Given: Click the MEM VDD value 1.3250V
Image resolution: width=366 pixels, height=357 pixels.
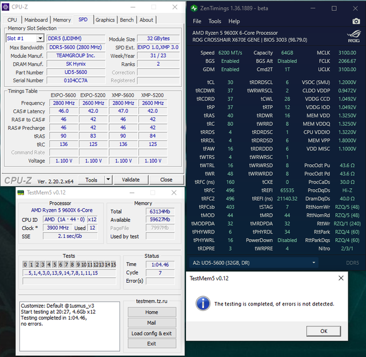Looking at the screenshot, I should click(x=347, y=116).
